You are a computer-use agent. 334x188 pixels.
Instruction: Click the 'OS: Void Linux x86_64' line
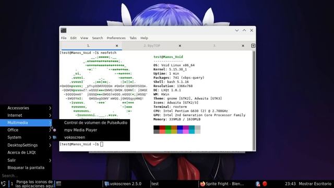click(x=174, y=65)
